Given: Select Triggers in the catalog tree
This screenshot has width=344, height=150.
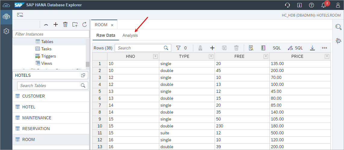Looking at the screenshot, I should click(x=48, y=56).
